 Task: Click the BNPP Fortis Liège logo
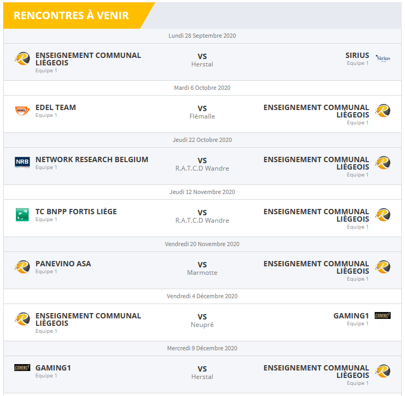(x=22, y=215)
